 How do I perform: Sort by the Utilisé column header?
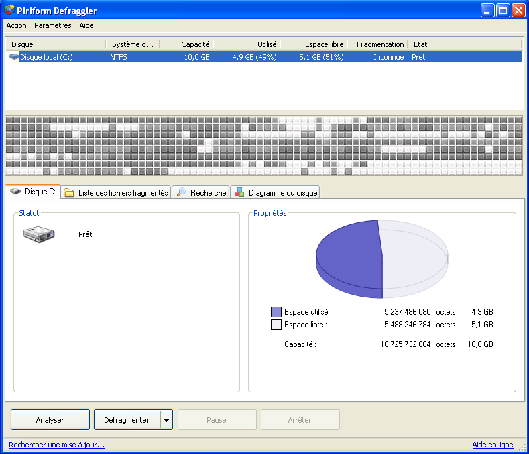(247, 44)
